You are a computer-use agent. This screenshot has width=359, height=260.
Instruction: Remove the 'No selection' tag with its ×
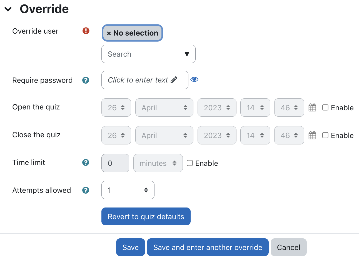pos(109,33)
